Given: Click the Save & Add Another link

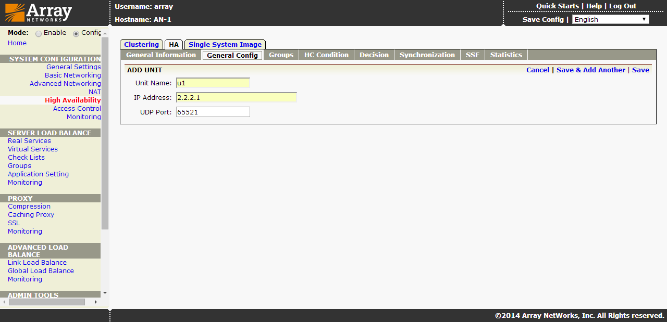Looking at the screenshot, I should pos(590,70).
